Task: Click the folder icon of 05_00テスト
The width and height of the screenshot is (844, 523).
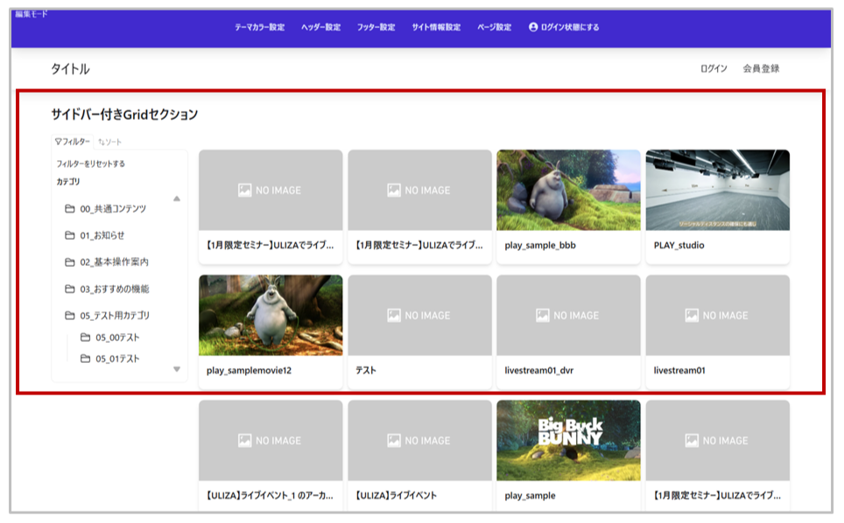Action: (86, 338)
